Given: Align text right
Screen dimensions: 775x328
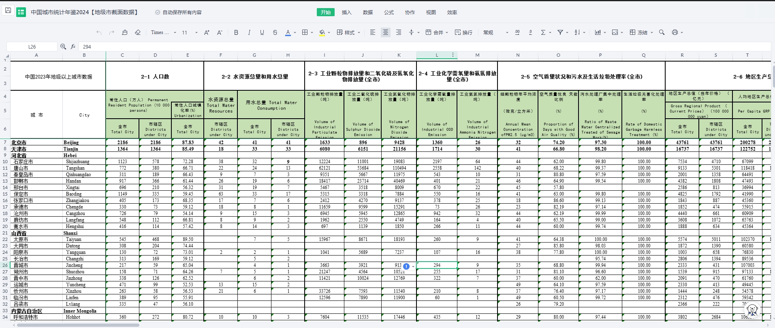Looking at the screenshot, I should [399, 32].
